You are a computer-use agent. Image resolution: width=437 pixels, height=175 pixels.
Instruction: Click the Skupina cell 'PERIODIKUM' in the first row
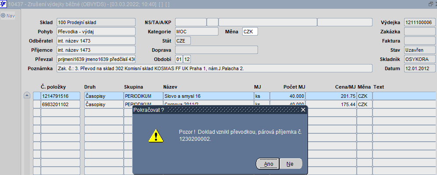point(143,96)
